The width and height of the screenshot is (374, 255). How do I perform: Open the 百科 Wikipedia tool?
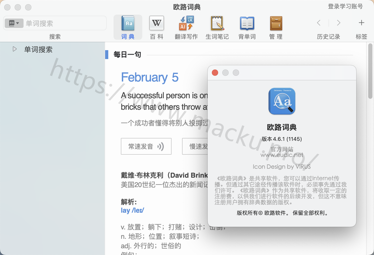156,27
